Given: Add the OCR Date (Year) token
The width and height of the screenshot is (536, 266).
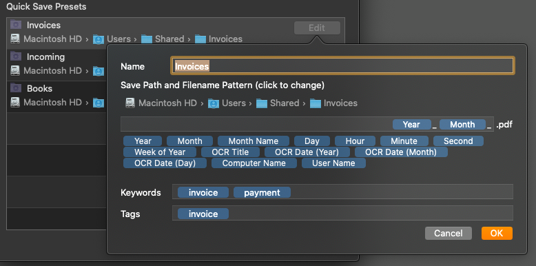Looking at the screenshot, I should point(307,152).
